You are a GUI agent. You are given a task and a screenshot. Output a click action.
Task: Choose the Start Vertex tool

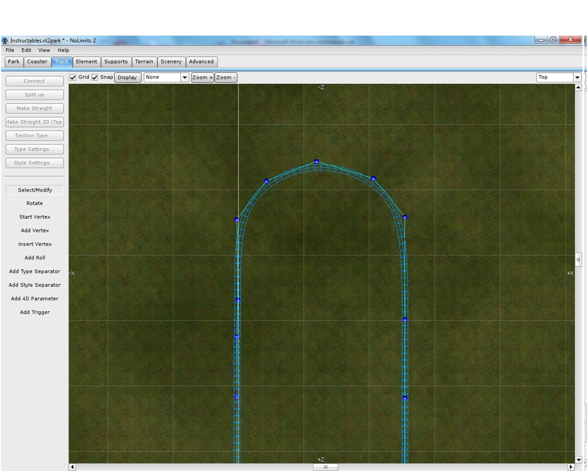[x=35, y=217]
